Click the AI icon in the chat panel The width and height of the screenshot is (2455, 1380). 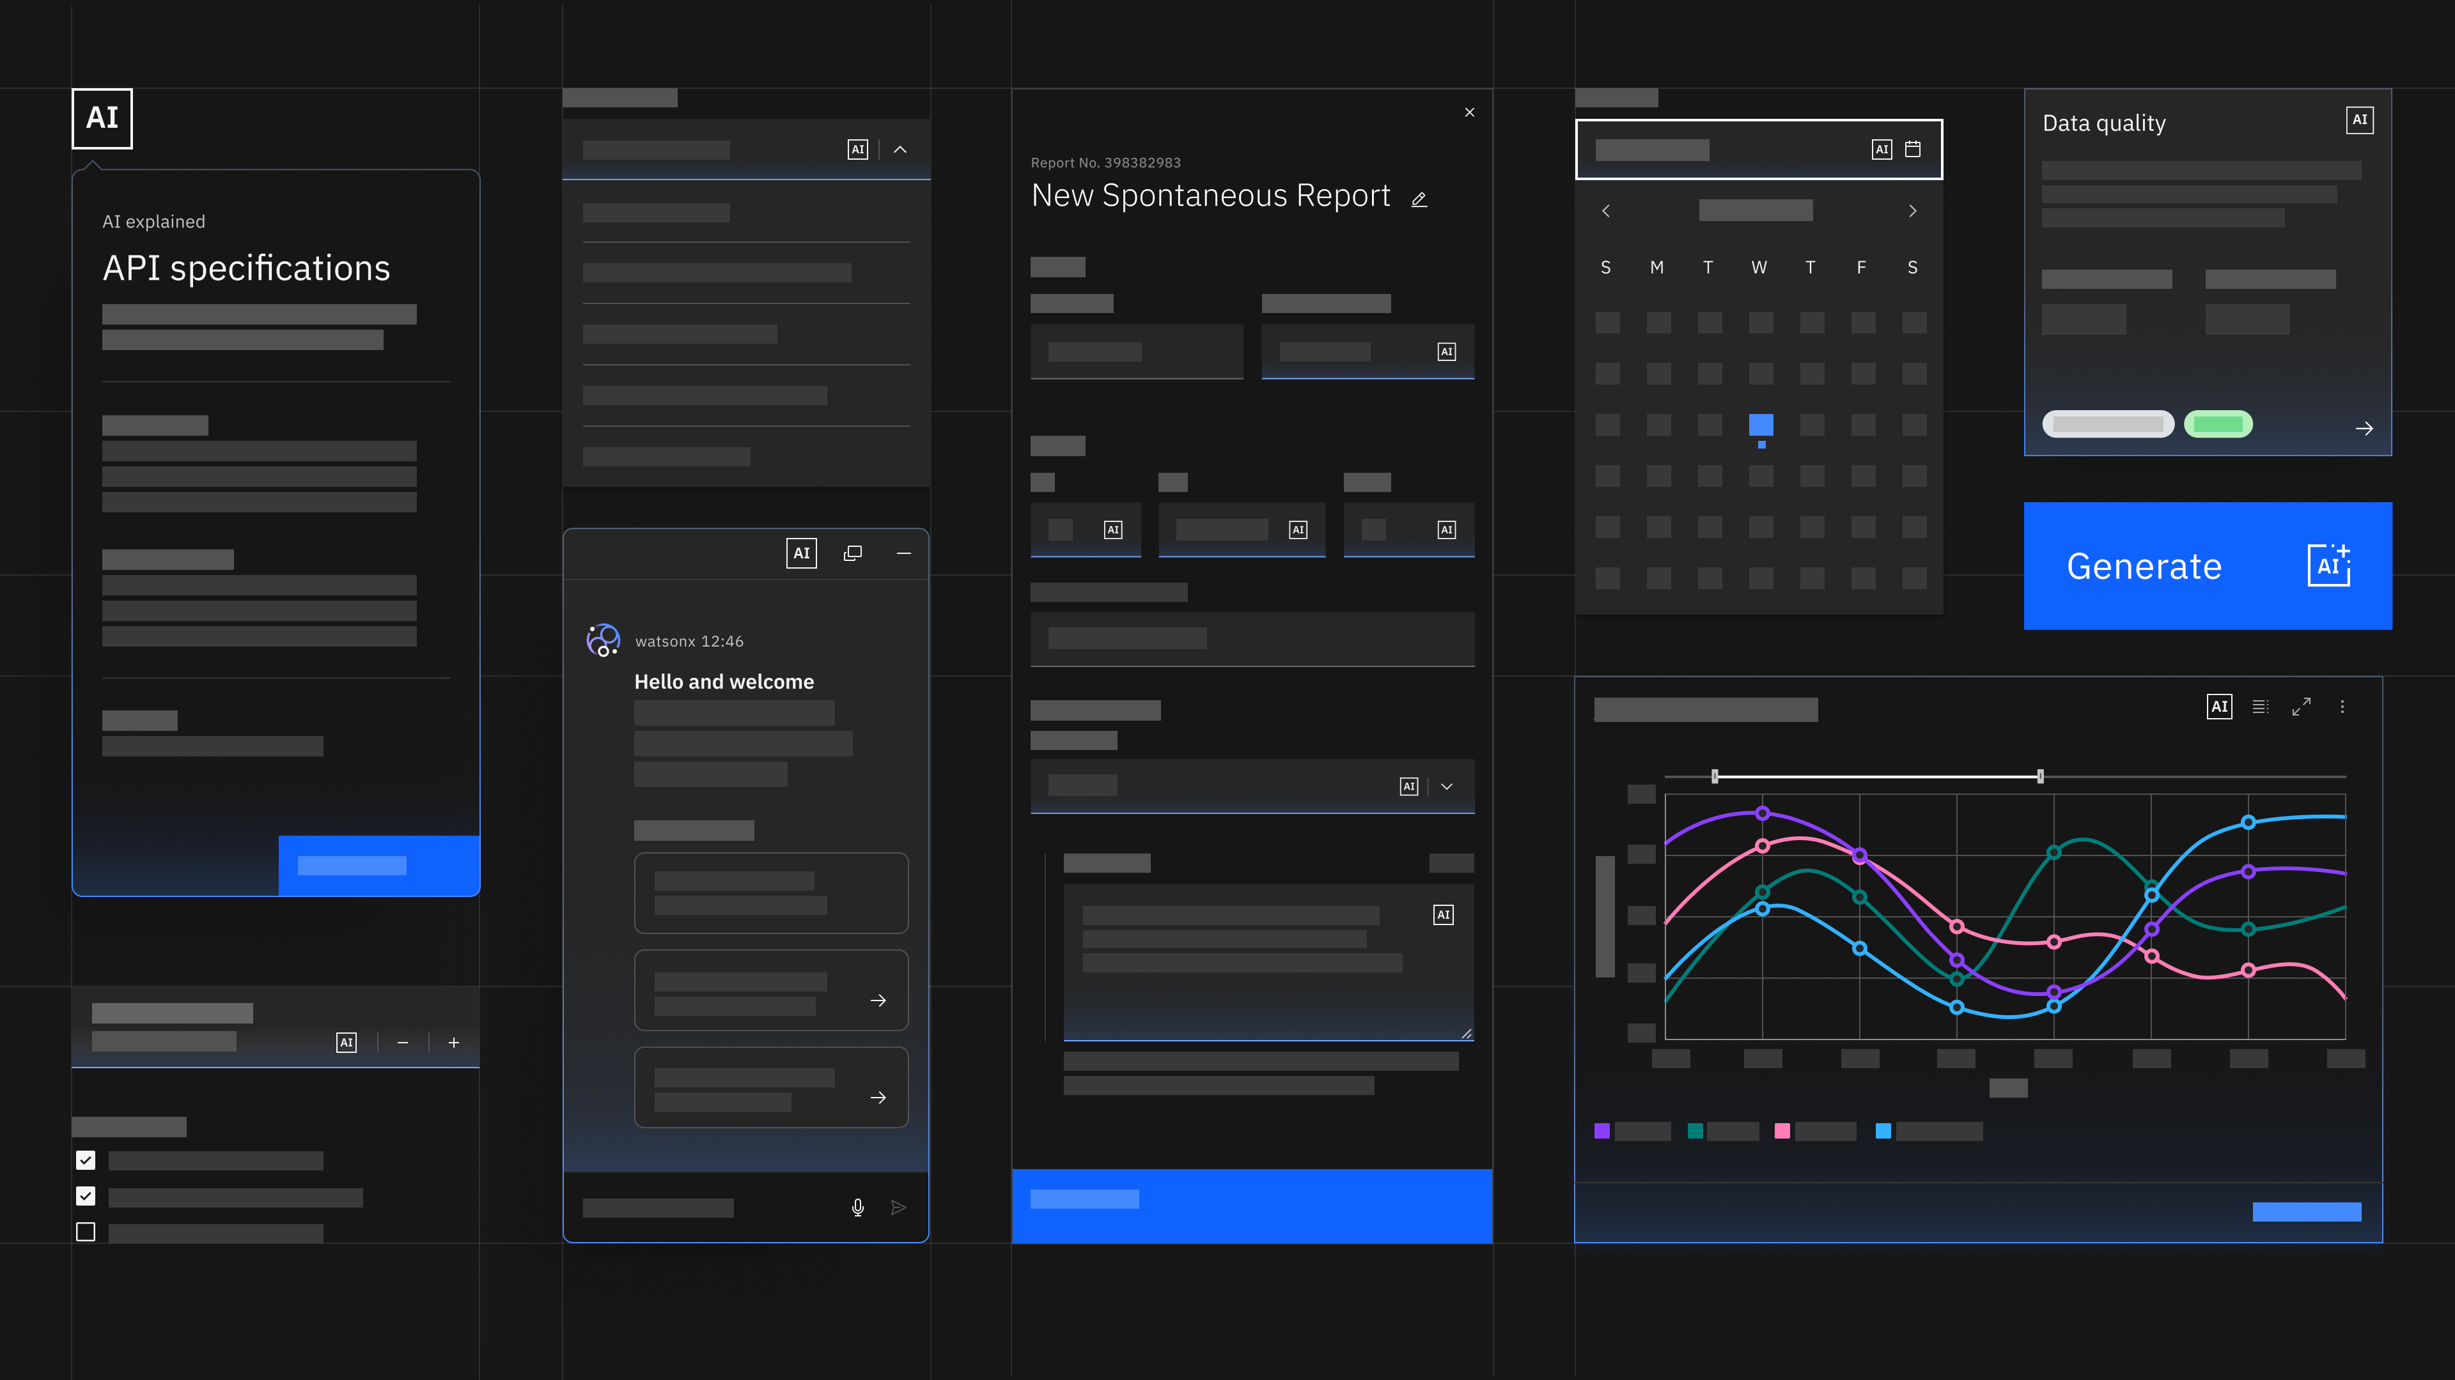pyautogui.click(x=801, y=553)
